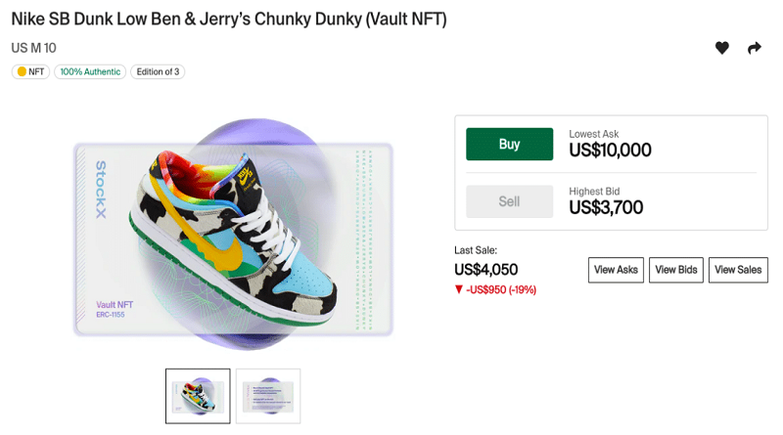
Task: Select the second card-back thumbnail
Action: click(x=268, y=396)
